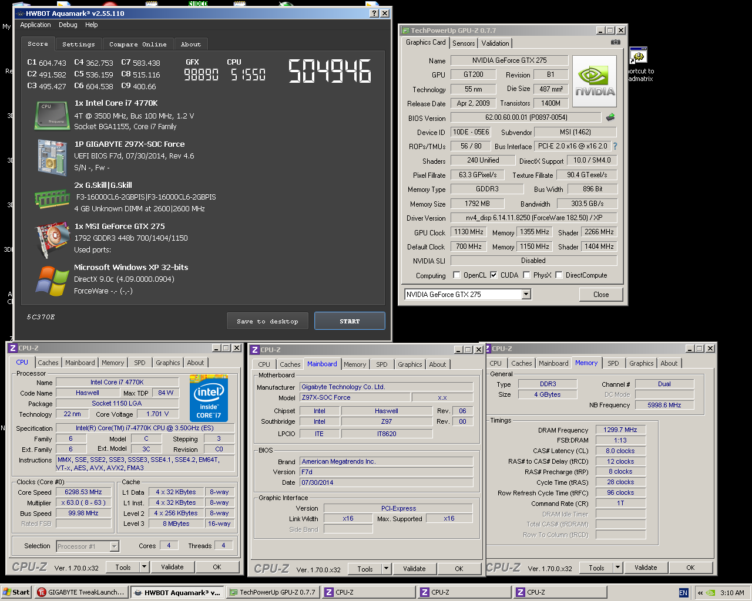752x601 pixels.
Task: Switch to Validation tab in GPU-Z
Action: (x=495, y=43)
